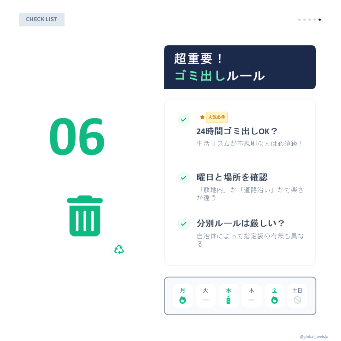Open the @global_web.jp handle link

click(314, 337)
